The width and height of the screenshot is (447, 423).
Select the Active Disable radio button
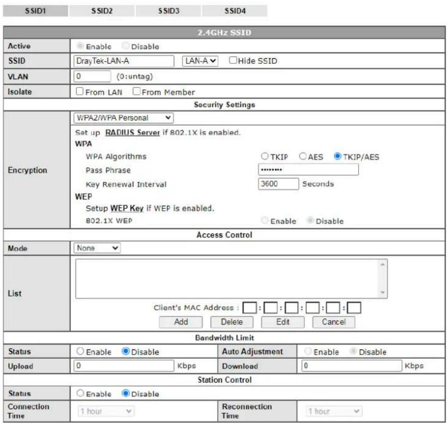tap(125, 46)
